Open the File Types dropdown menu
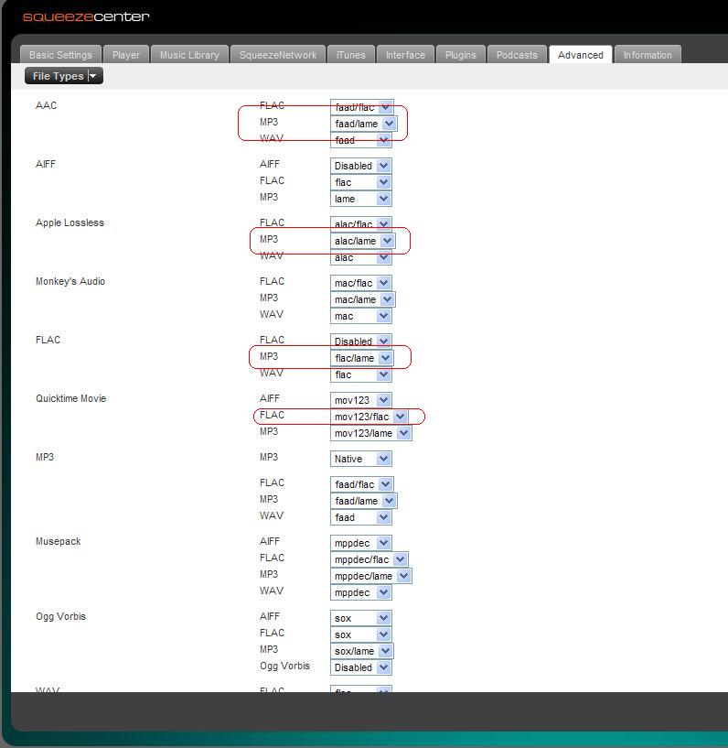 click(63, 76)
